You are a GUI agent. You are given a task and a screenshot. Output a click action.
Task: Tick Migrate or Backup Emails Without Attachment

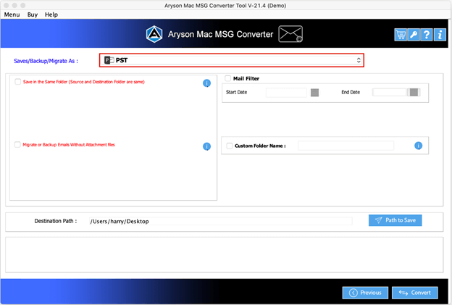pyautogui.click(x=17, y=145)
